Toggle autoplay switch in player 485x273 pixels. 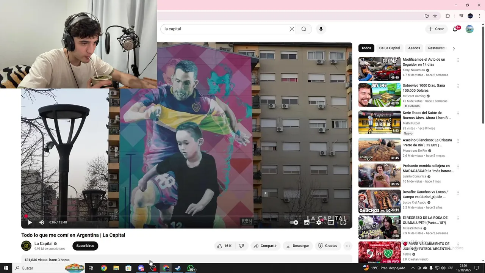pyautogui.click(x=294, y=223)
